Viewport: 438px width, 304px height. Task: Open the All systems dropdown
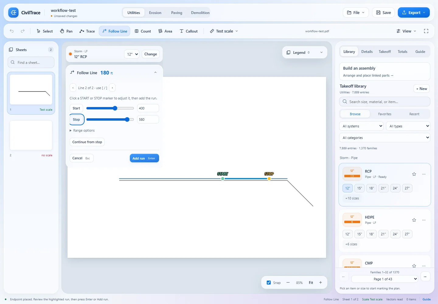(361, 126)
